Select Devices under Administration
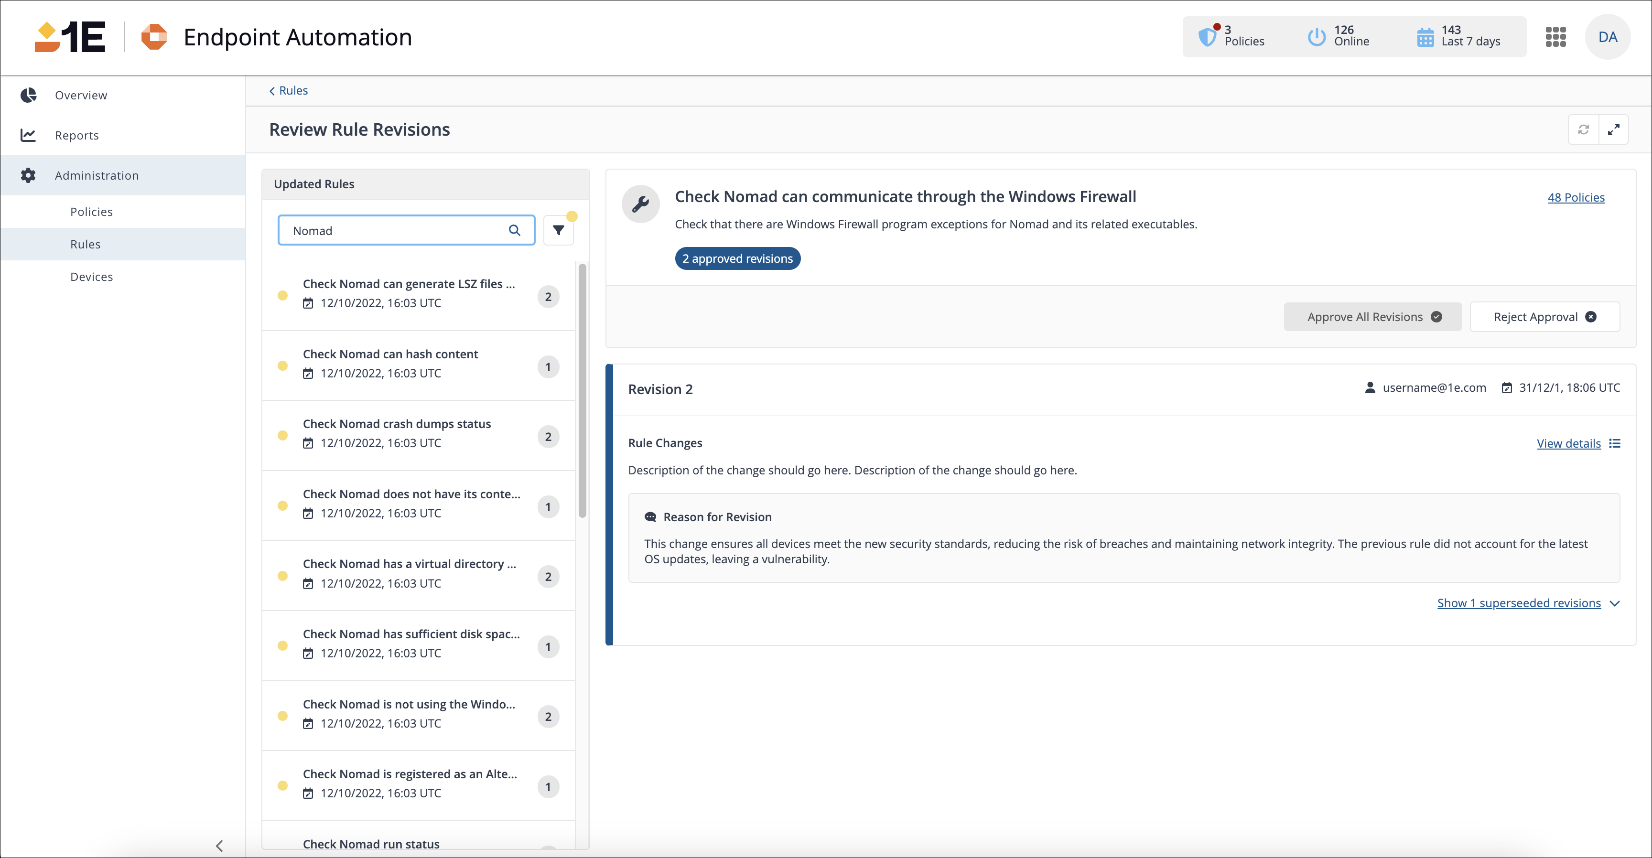This screenshot has width=1652, height=858. click(x=92, y=277)
